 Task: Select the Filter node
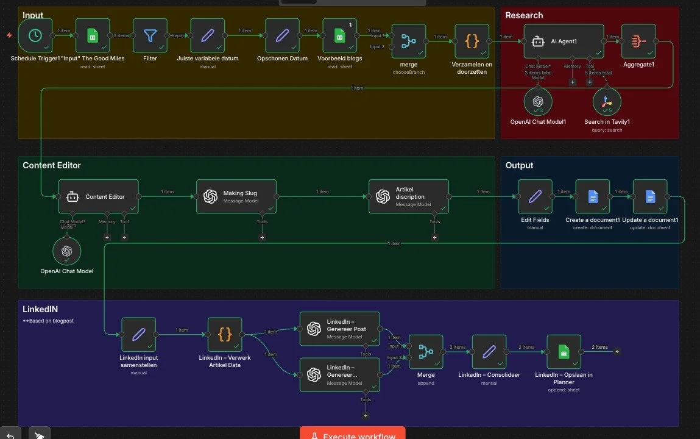click(150, 37)
